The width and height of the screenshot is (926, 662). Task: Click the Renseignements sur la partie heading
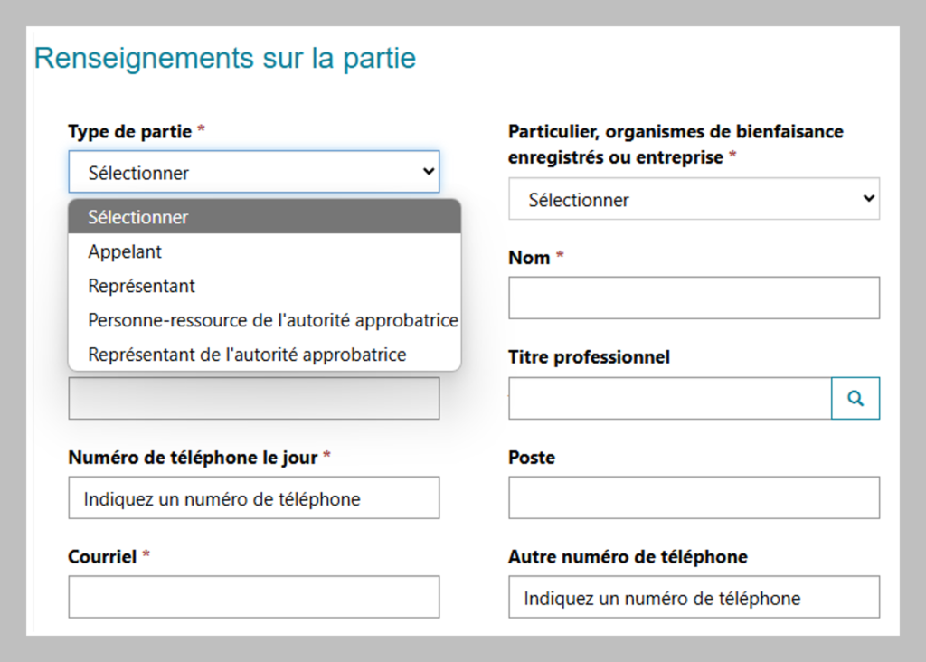[225, 59]
